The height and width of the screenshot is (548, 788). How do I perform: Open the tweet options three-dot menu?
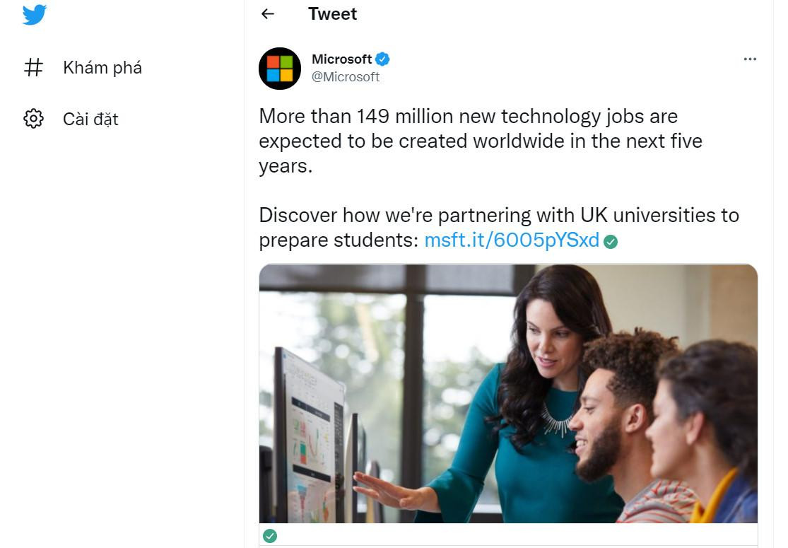750,59
